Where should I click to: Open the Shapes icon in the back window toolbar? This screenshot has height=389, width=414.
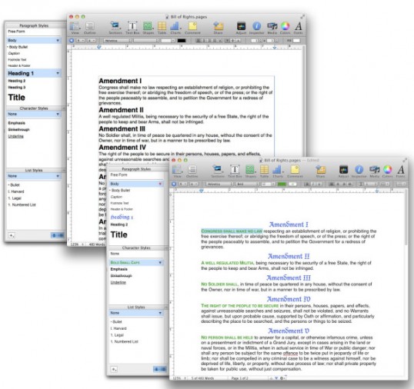[x=148, y=26]
